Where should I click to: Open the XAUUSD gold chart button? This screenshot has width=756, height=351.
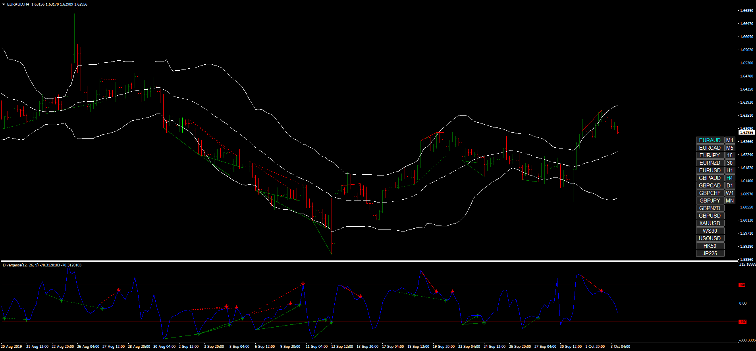point(710,223)
